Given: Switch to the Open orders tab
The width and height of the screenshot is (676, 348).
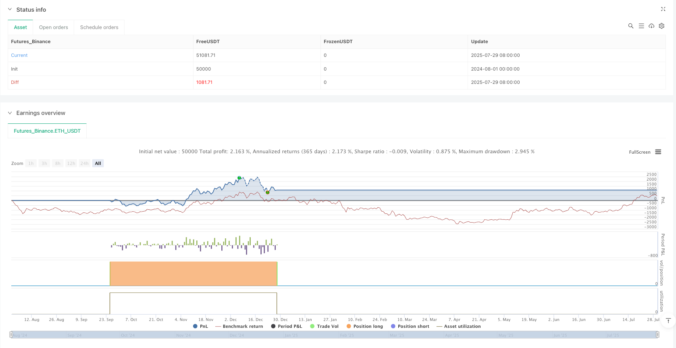Looking at the screenshot, I should [54, 27].
